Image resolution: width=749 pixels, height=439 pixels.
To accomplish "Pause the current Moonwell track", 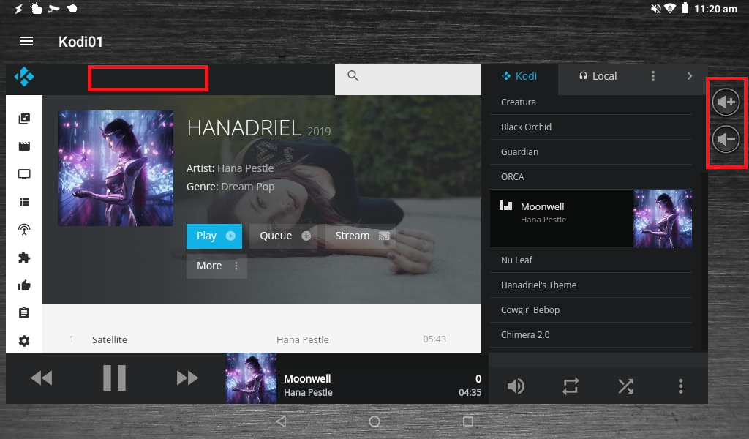I will coord(115,378).
